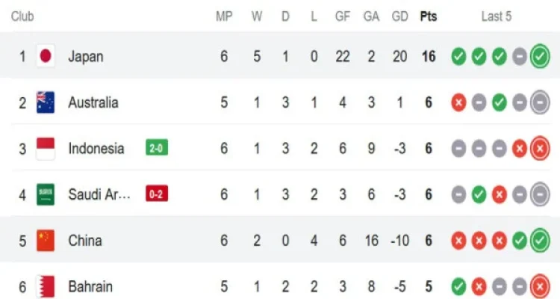Click Saudi Arabia's red 0-2 score badge
Screen dimensions: 560x299
pos(157,195)
